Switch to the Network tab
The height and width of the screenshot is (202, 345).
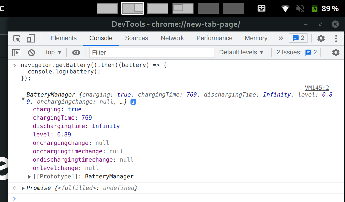coord(172,38)
